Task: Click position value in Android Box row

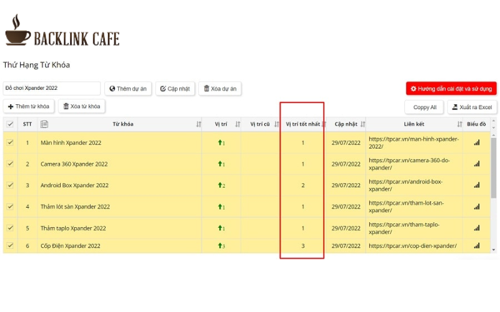Action: point(221,185)
